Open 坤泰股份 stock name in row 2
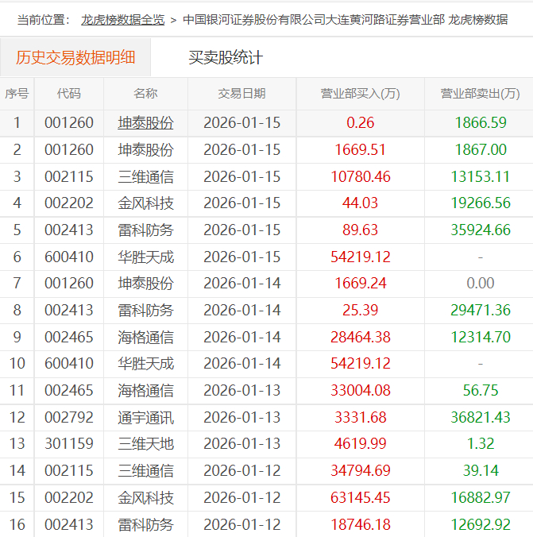Image resolution: width=533 pixels, height=537 pixels. (145, 149)
